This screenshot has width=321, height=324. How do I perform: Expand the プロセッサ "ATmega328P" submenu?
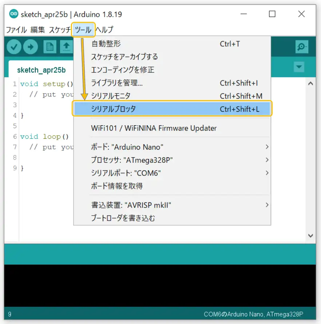click(172, 160)
